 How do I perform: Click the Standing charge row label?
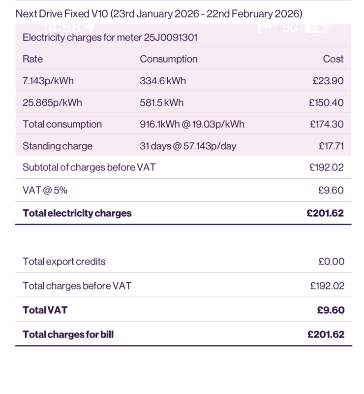pos(58,146)
